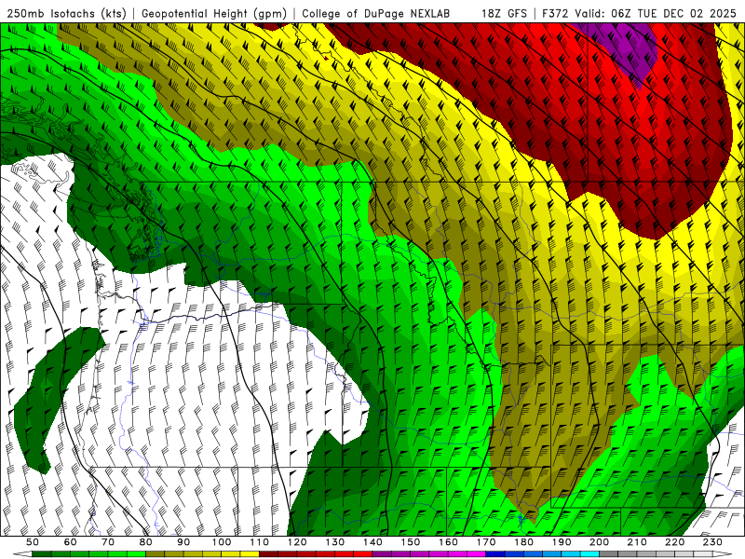Viewport: 745px width, 559px height.
Task: Click the 130 label on the color scale
Action: 335,542
